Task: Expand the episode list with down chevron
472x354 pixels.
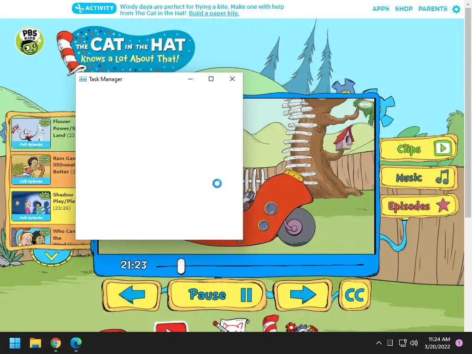Action: [x=52, y=256]
